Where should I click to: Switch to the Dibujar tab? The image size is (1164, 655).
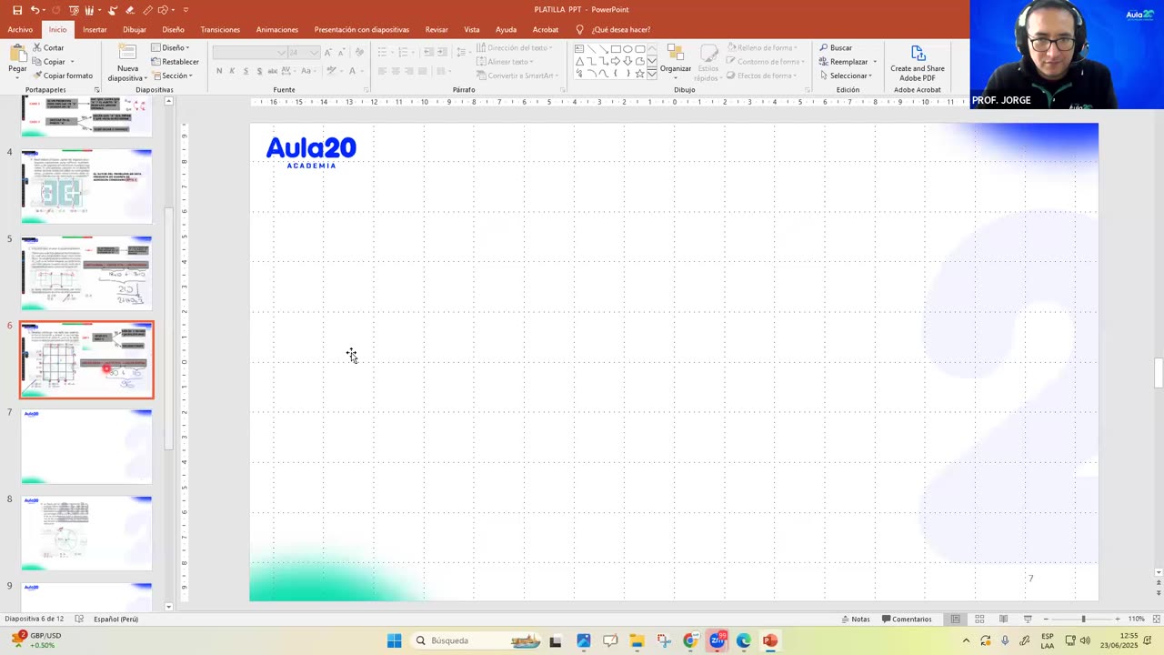click(135, 29)
